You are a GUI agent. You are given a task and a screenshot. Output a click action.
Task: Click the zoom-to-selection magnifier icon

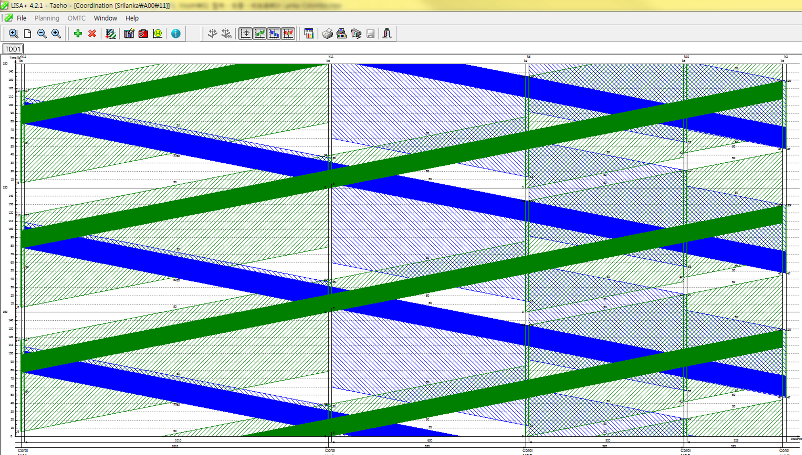(x=13, y=34)
